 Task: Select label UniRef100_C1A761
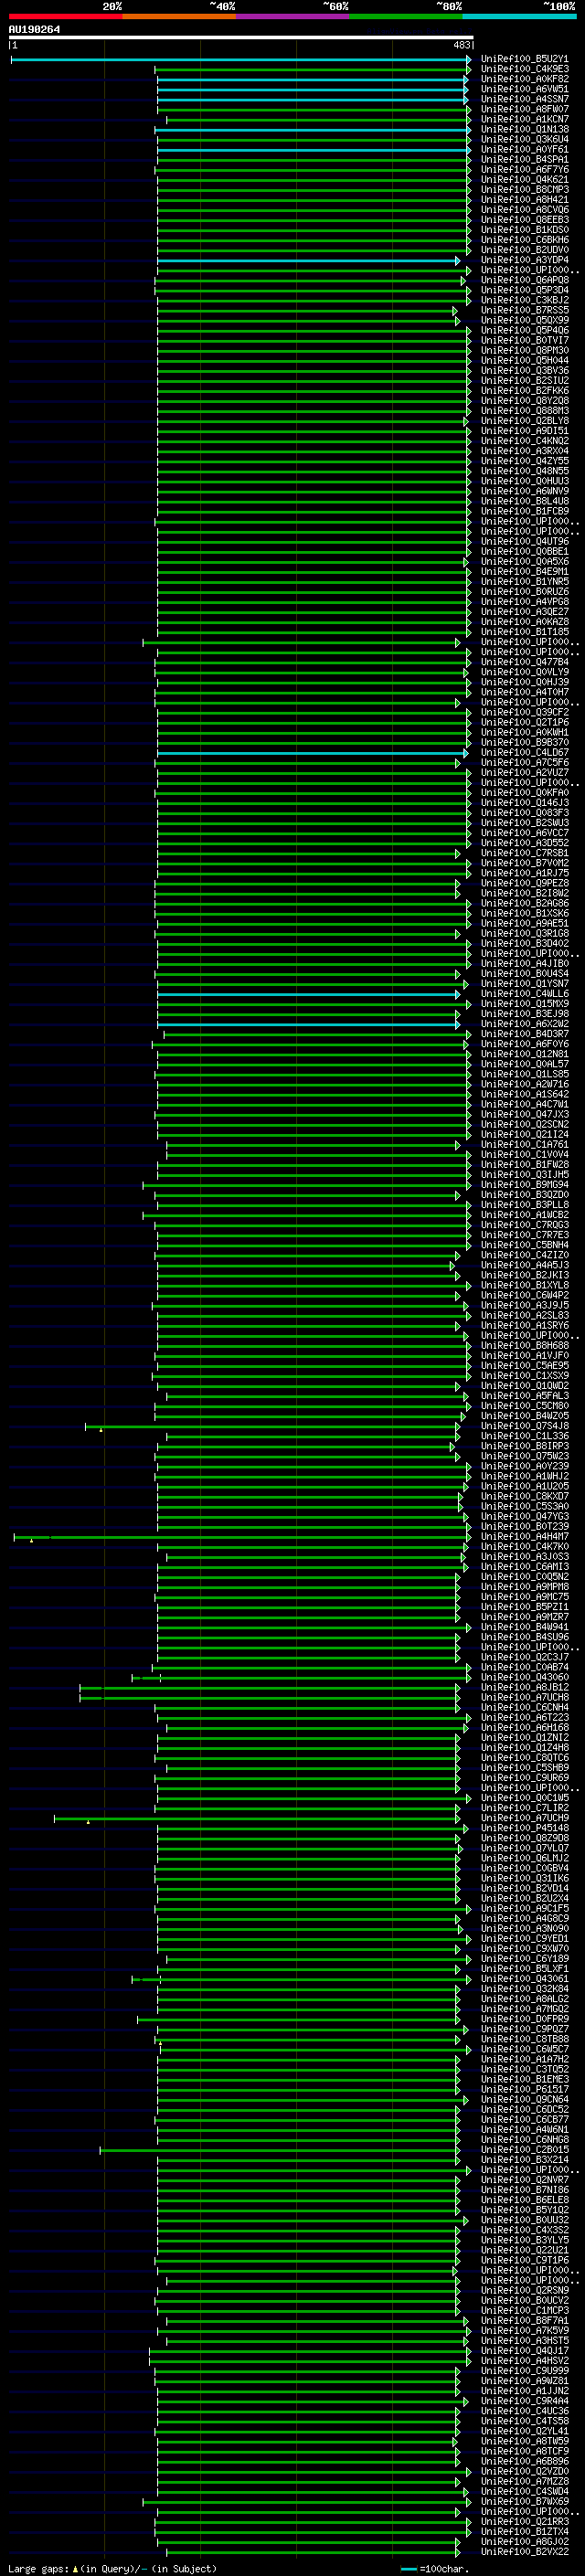(x=524, y=1145)
